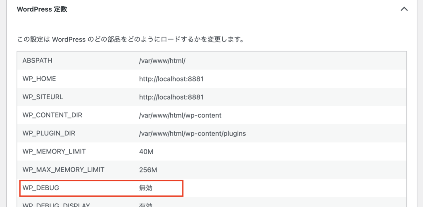Viewport: 423px width, 207px height.
Task: Select the WP_HOME http://localhost:8881 value
Action: [x=171, y=79]
